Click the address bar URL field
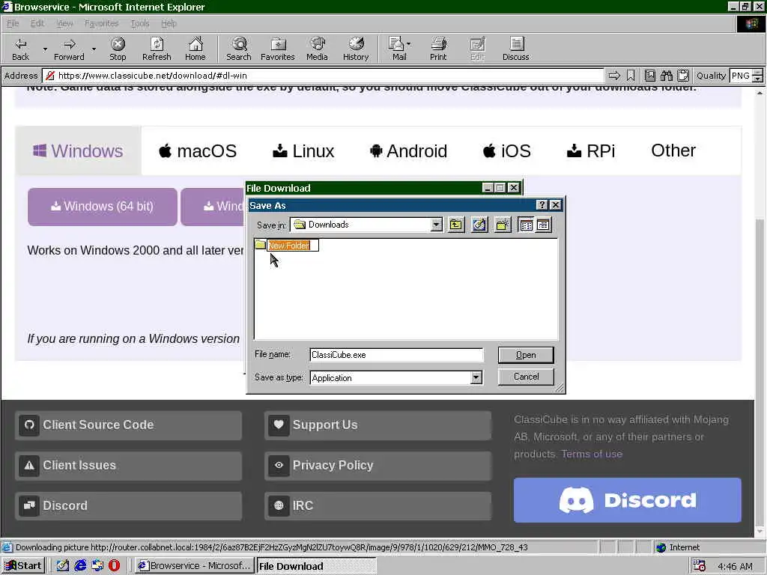This screenshot has height=575, width=767. click(x=323, y=76)
